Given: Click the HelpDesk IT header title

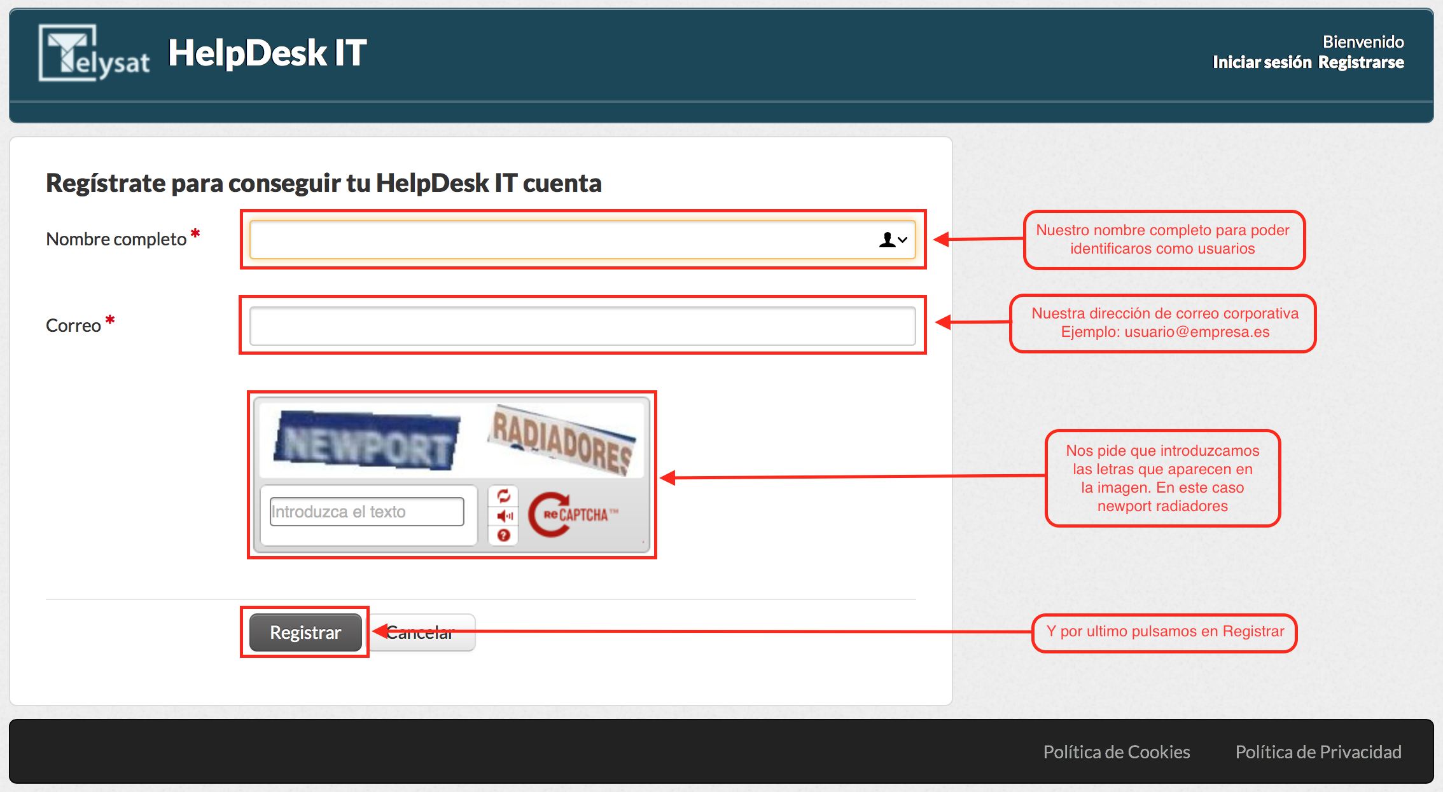Looking at the screenshot, I should 267,53.
